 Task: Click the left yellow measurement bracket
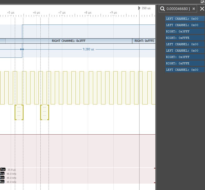[x=19, y=112]
